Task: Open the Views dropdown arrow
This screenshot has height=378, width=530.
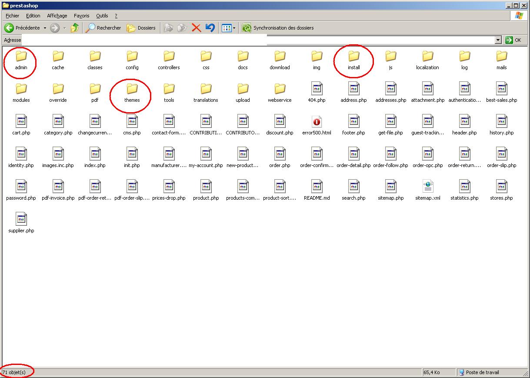Action: [234, 28]
